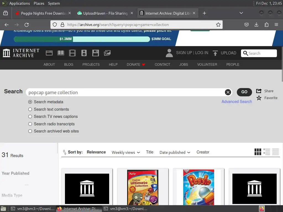The width and height of the screenshot is (283, 212).
Task: Open the Web (Wayback) media icon
Action: [49, 53]
